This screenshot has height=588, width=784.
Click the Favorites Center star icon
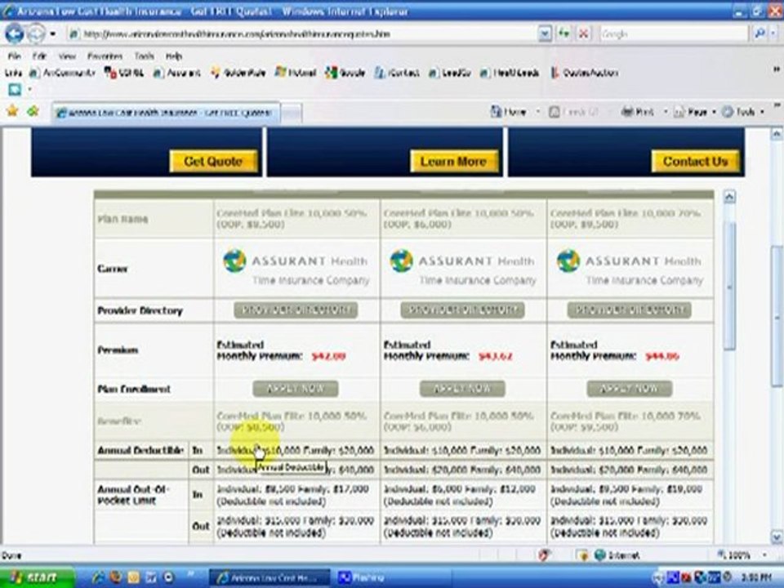tap(12, 111)
